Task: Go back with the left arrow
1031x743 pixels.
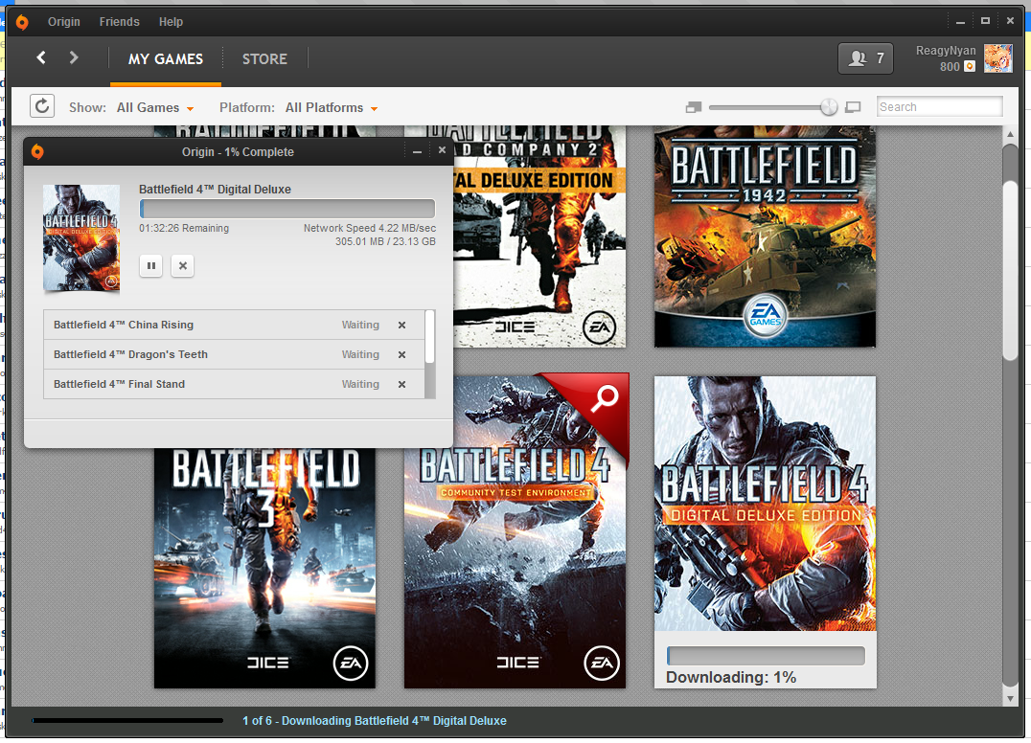Action: coord(41,57)
